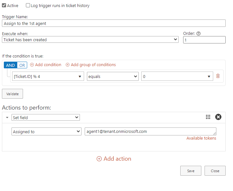Grab the action reorder grid handle
233x191 pixels.
[208, 117]
